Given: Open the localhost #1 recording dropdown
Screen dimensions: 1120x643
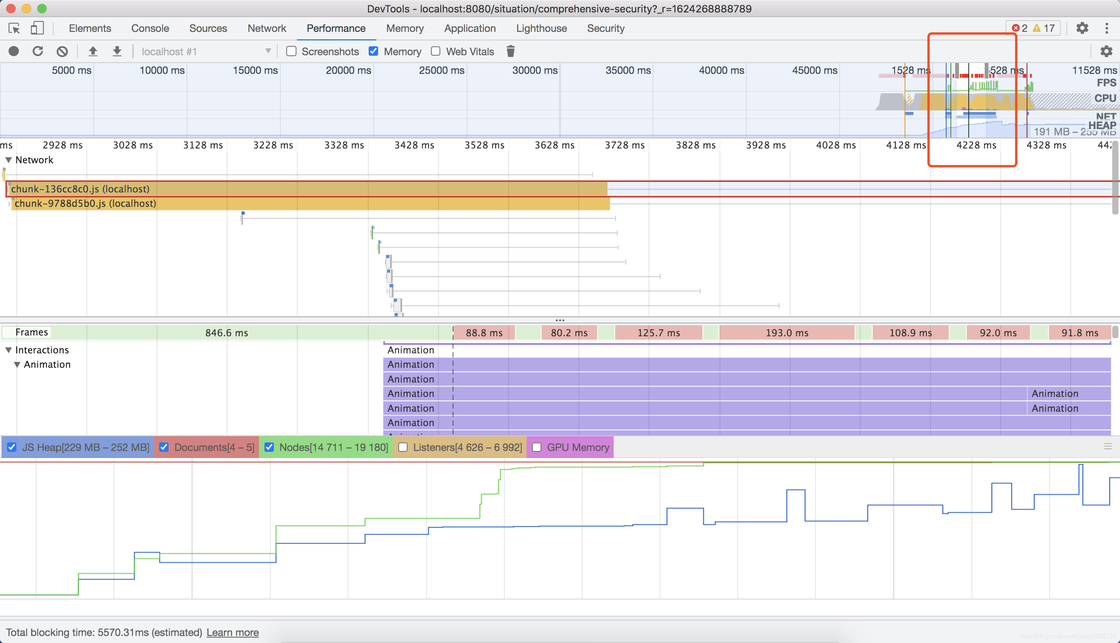Looking at the screenshot, I should [206, 51].
